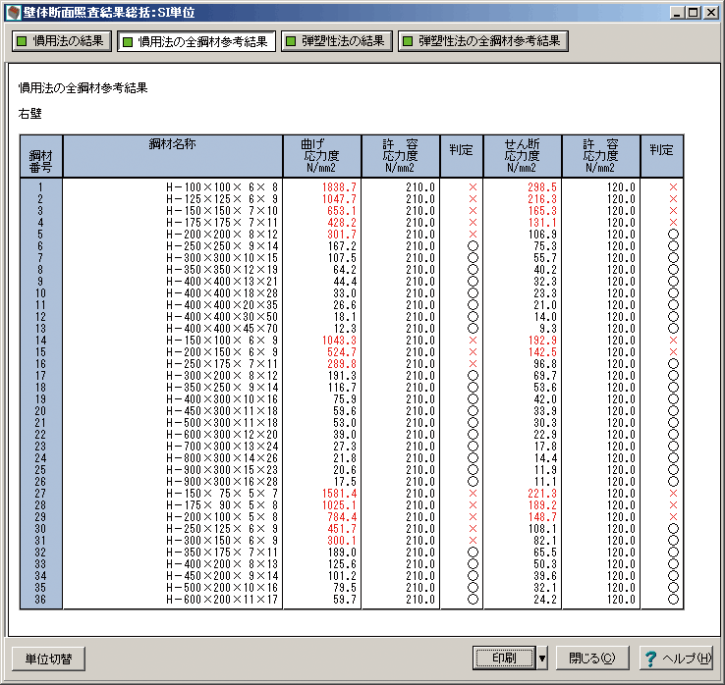Image resolution: width=725 pixels, height=685 pixels.
Task: Click the せん断応力度 column header
Action: coord(522,156)
